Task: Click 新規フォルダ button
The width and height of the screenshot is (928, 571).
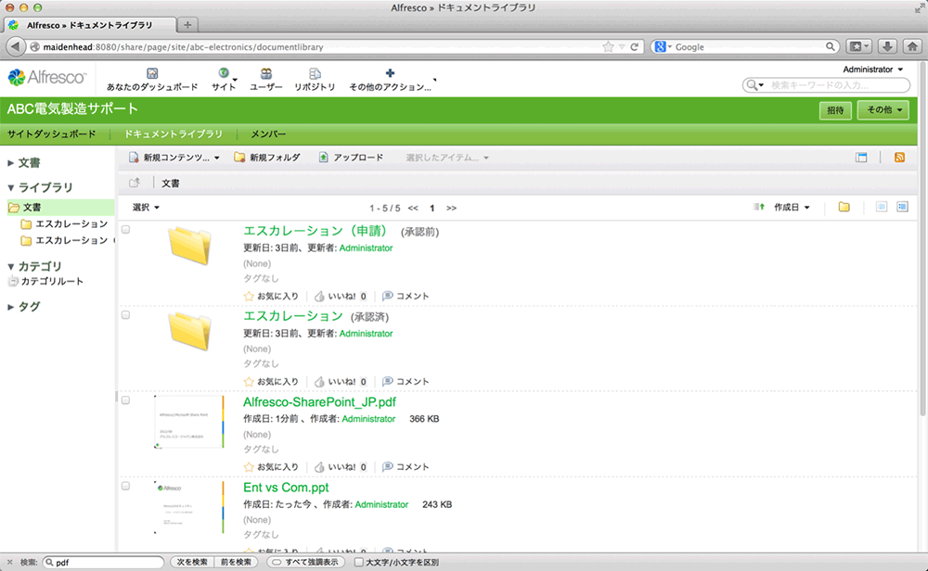Action: [267, 158]
